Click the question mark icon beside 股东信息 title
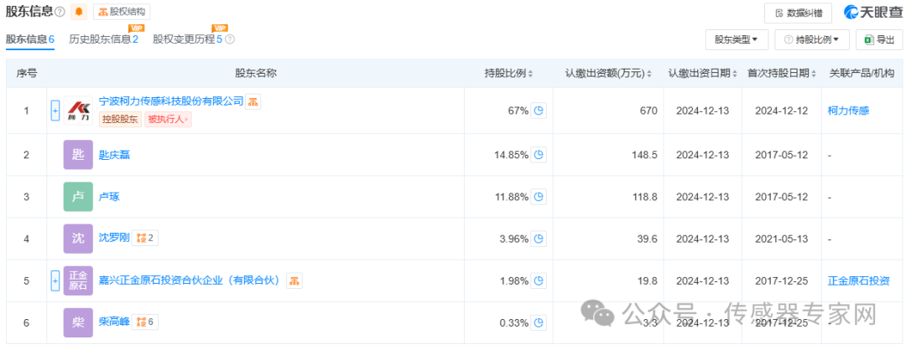The height and width of the screenshot is (350, 906). click(x=60, y=13)
